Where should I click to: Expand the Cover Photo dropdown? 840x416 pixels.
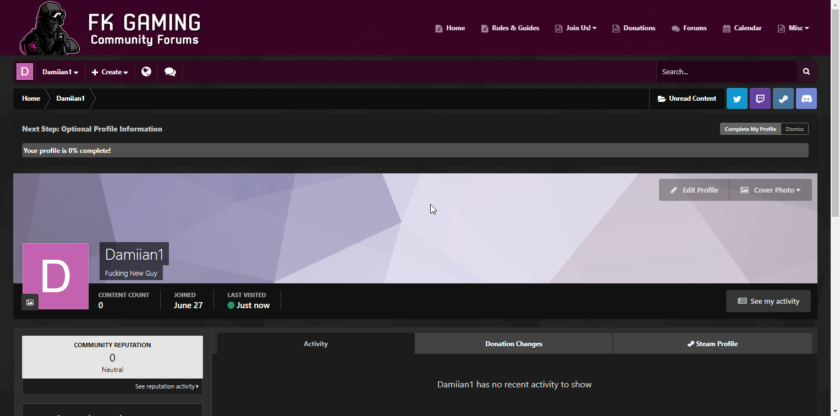pyautogui.click(x=770, y=190)
